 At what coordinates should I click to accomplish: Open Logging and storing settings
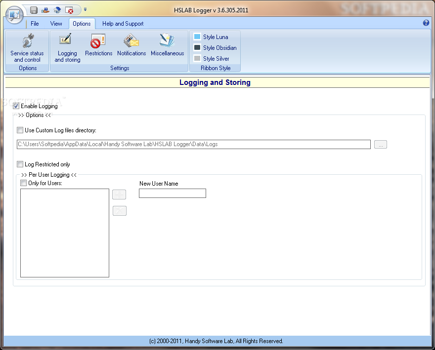[67, 48]
